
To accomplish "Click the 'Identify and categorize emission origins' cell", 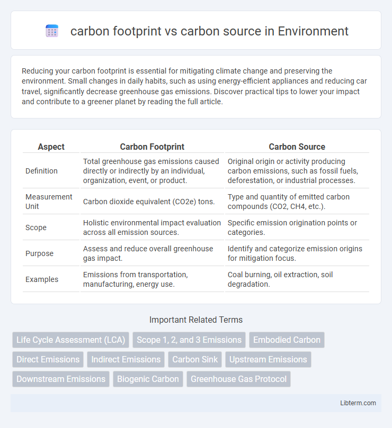I will pos(297,253).
